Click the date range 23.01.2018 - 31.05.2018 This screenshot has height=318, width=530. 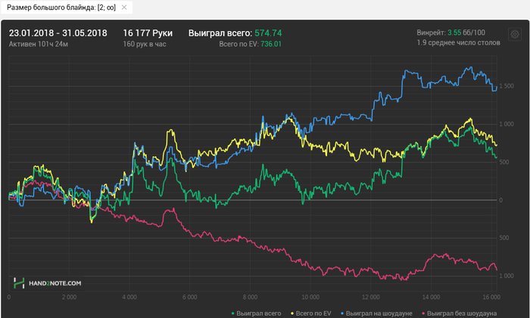58,33
